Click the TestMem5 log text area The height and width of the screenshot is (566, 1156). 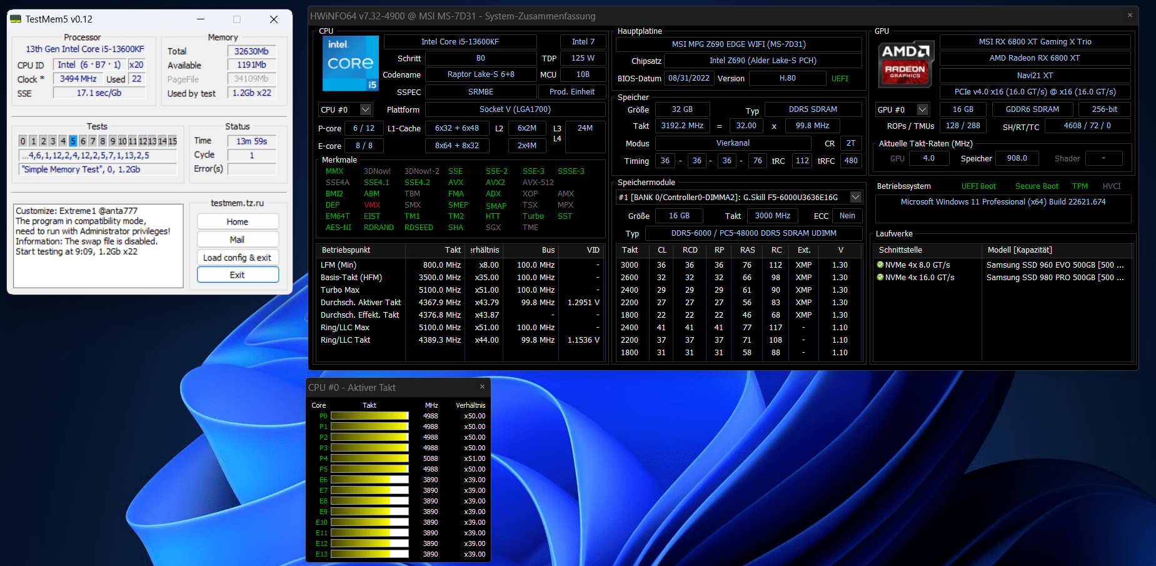98,246
